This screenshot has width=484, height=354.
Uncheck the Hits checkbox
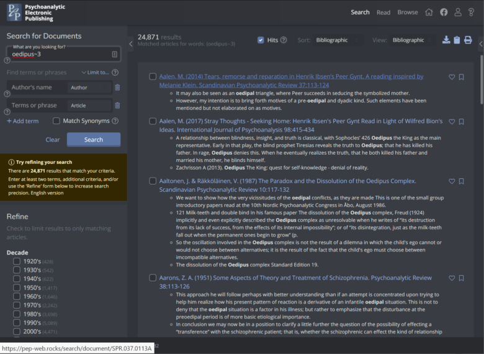pyautogui.click(x=261, y=40)
